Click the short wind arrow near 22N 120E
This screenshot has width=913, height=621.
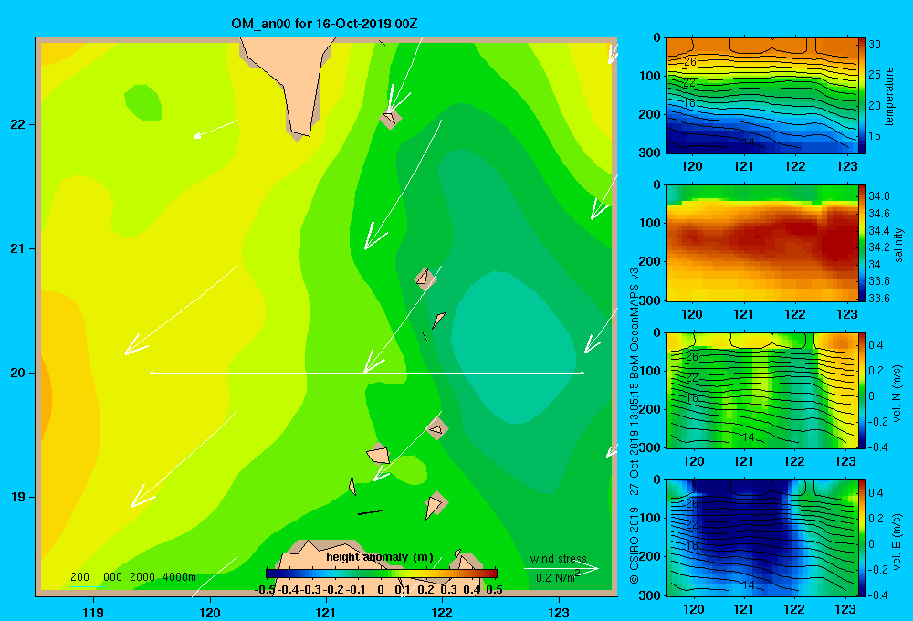[x=215, y=129]
